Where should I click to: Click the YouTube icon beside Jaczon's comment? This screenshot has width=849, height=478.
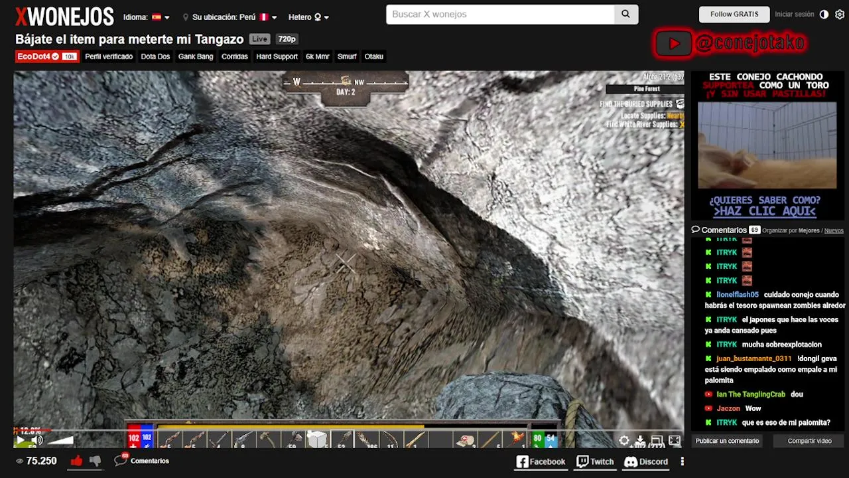[708, 408]
